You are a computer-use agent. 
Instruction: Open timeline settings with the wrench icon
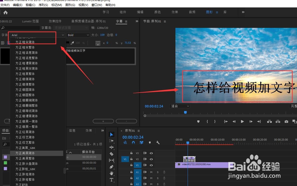tap(157, 142)
